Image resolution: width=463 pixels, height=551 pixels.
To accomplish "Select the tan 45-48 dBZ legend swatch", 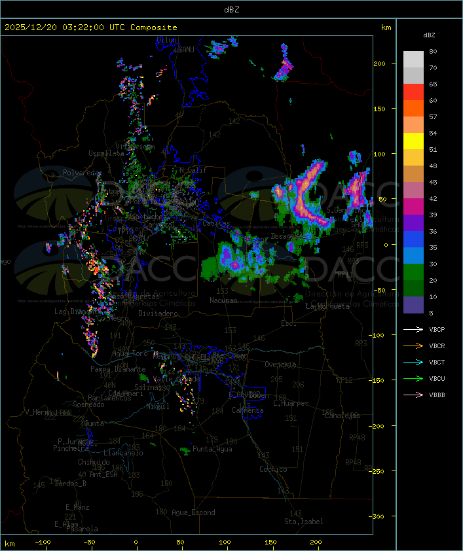I will (x=413, y=174).
